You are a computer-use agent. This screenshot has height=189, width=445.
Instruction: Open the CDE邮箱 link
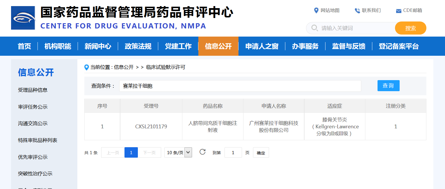[x=412, y=10]
